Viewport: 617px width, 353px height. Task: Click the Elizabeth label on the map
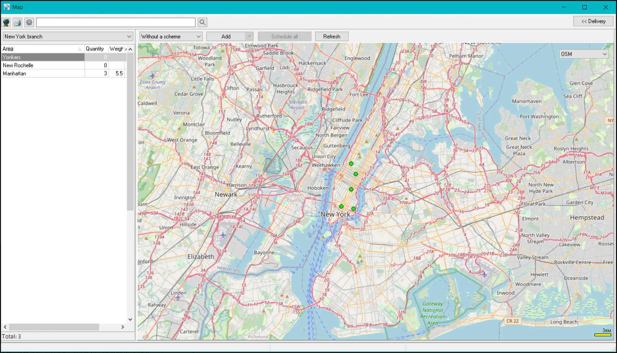coord(201,257)
